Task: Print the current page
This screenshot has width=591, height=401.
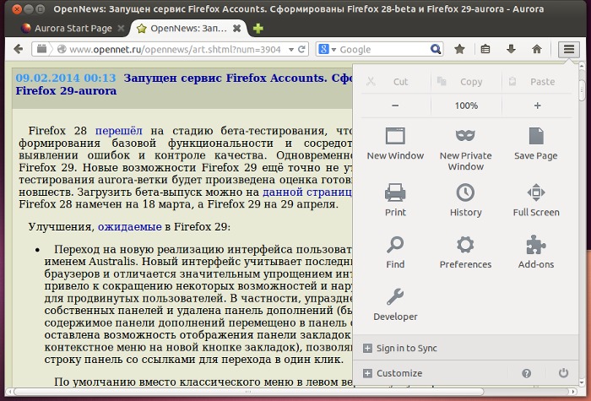Action: pyautogui.click(x=395, y=199)
